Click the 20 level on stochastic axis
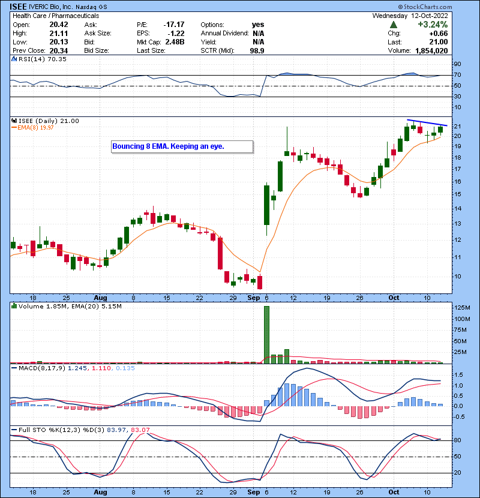 coord(457,473)
